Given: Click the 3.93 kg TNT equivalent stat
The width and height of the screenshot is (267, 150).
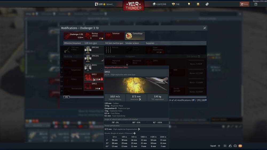Looking at the screenshot, I should [x=158, y=98].
